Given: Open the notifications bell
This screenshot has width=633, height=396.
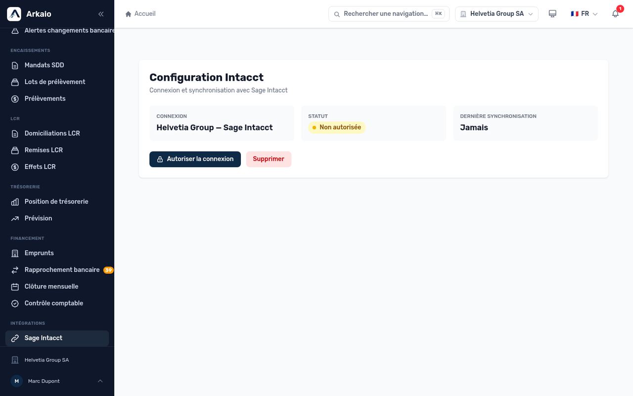Looking at the screenshot, I should click(615, 14).
